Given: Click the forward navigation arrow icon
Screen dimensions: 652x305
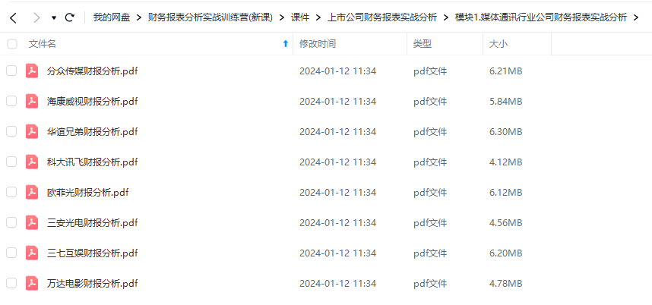Looking at the screenshot, I should coord(37,18).
